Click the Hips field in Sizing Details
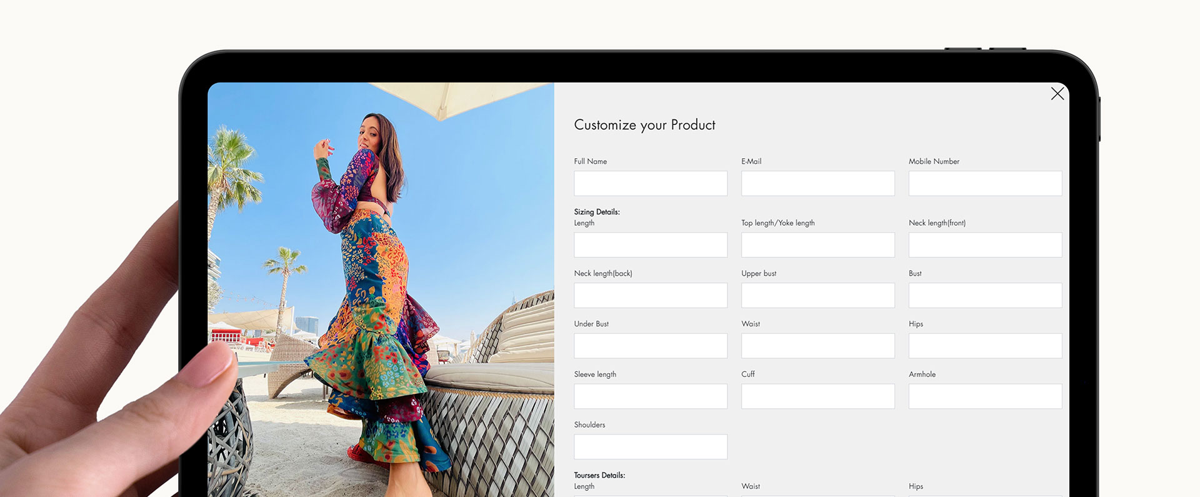This screenshot has height=497, width=1200. 985,346
